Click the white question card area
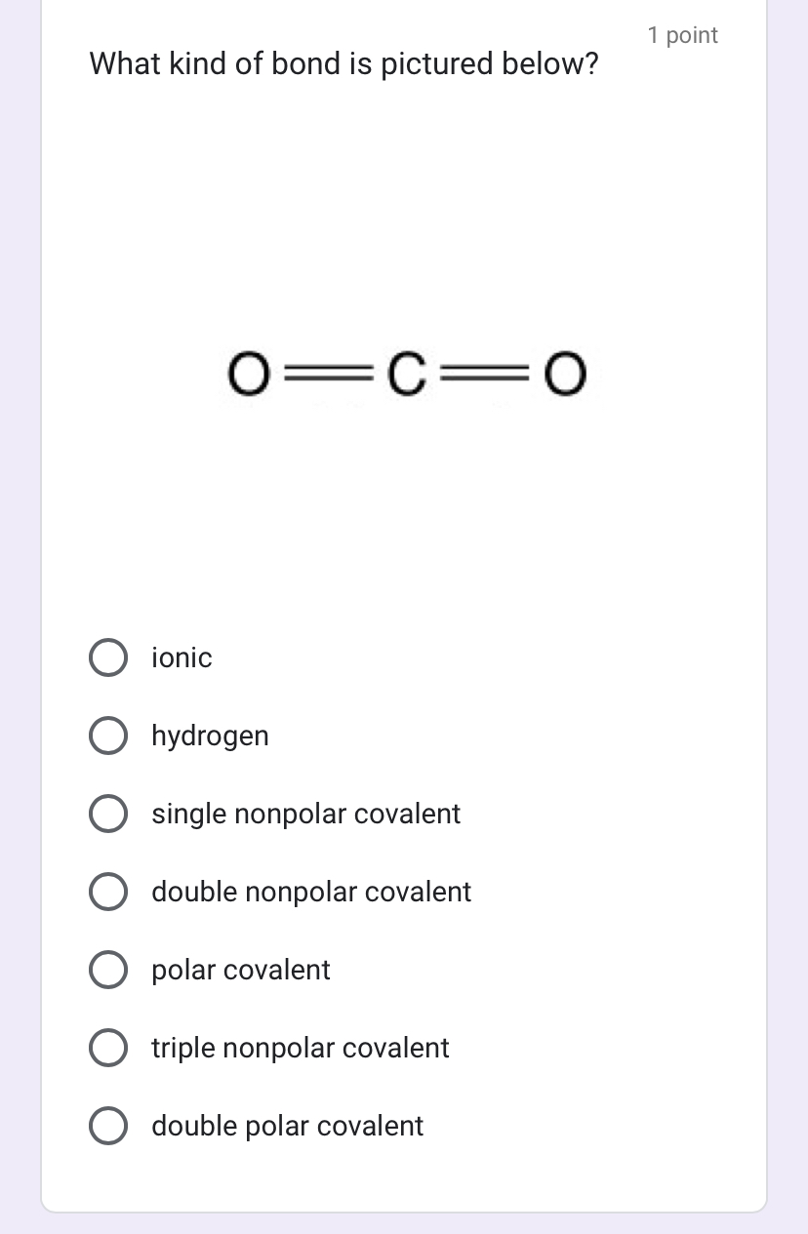The image size is (808, 1234). pyautogui.click(x=404, y=537)
